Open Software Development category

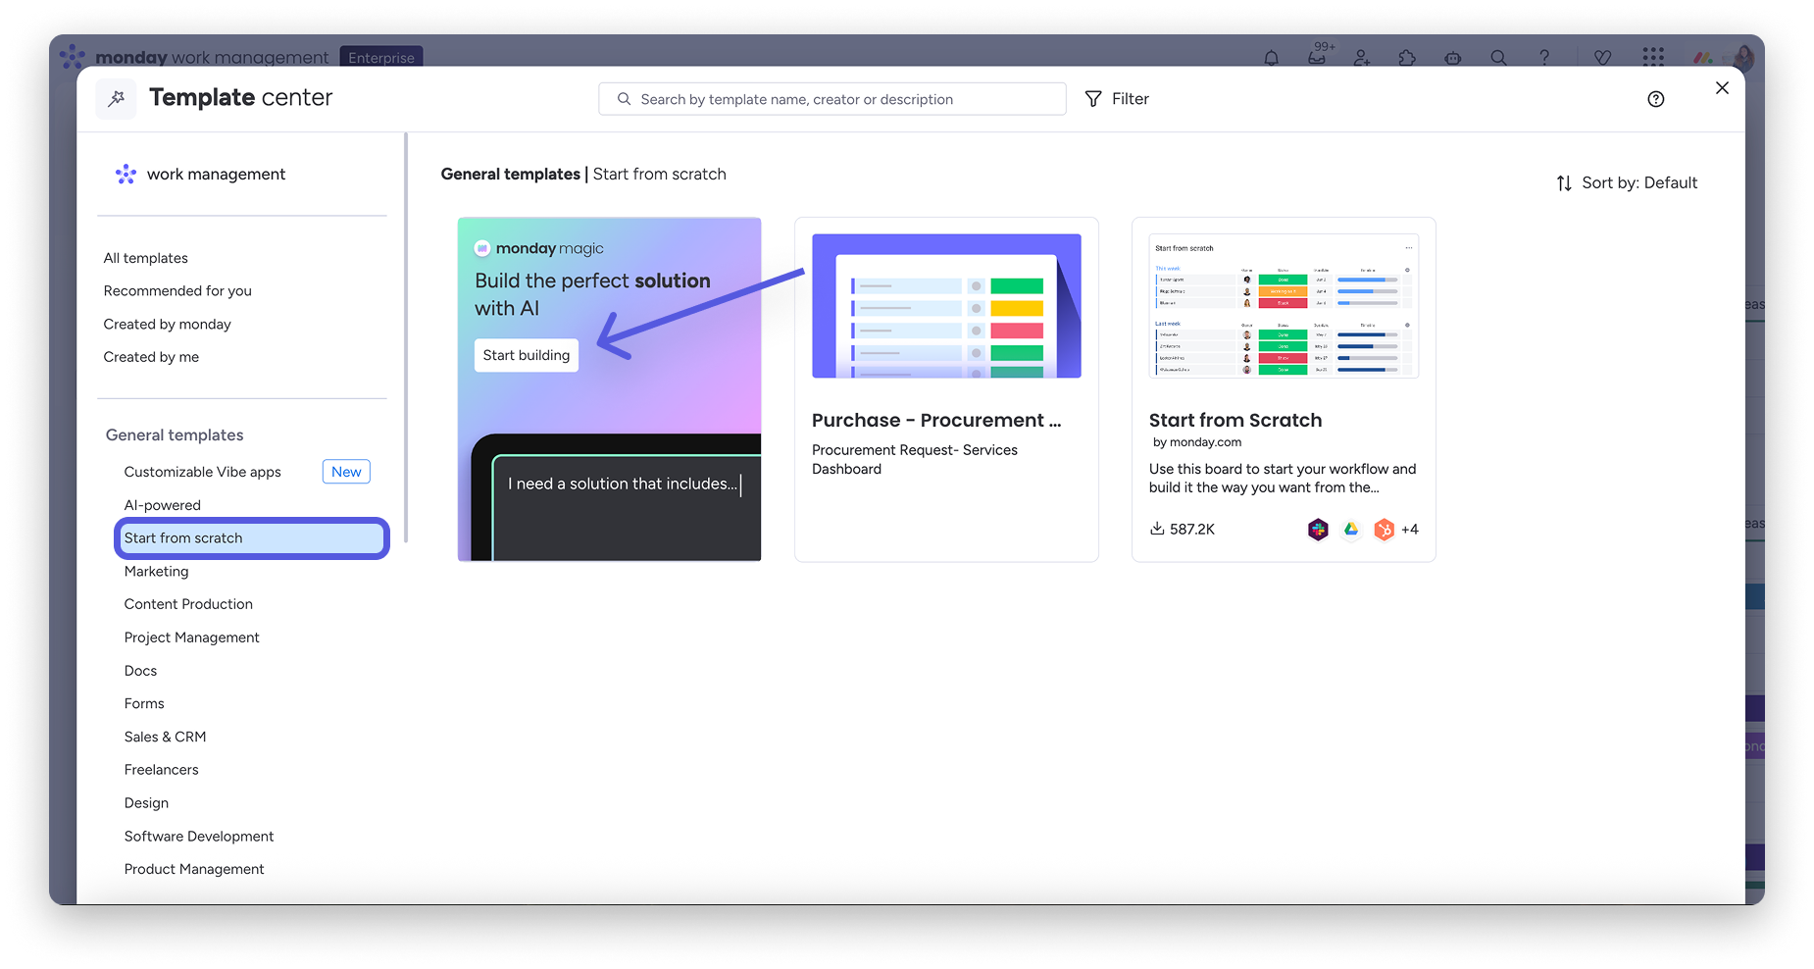tap(199, 837)
